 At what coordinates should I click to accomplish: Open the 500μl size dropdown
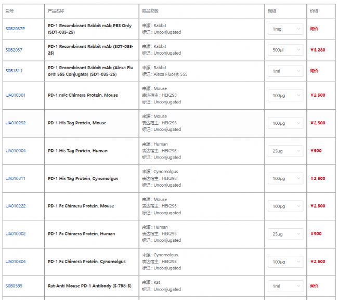pos(285,50)
